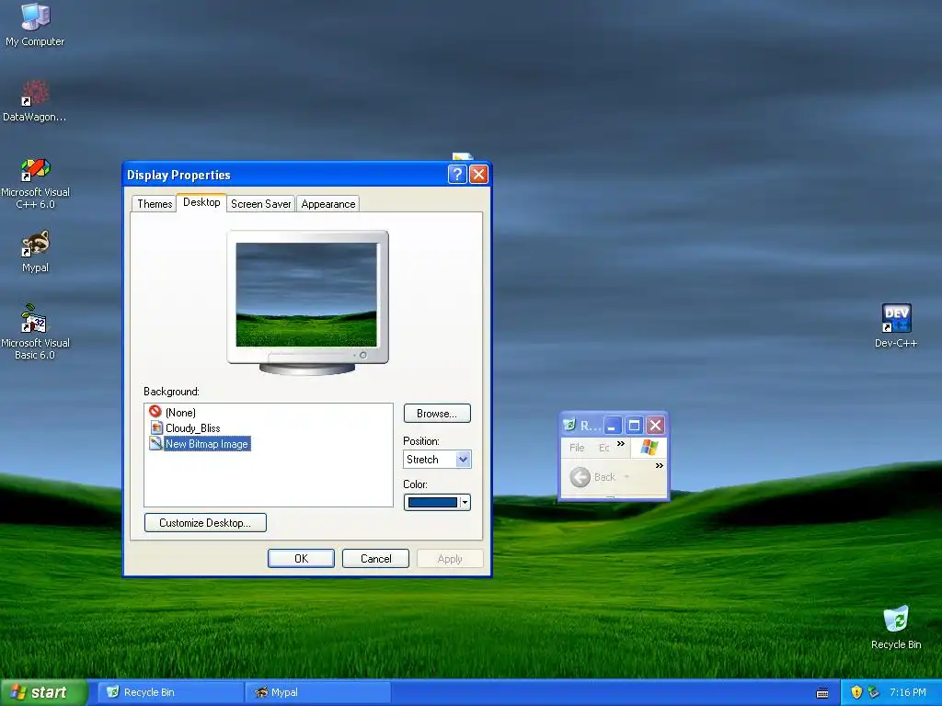
Task: Switch to the Desktop tab
Action: (x=201, y=202)
